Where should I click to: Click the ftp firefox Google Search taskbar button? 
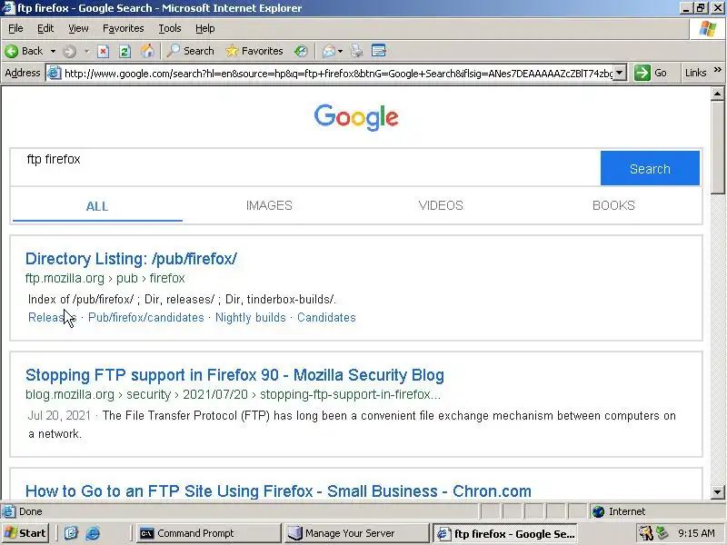506,533
